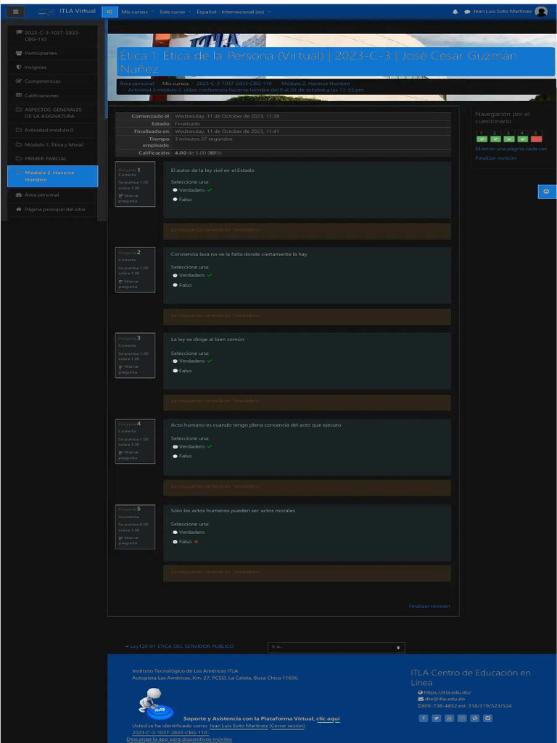This screenshot has width=557, height=743.
Task: Select Verdadero radio for question 5
Action: (176, 532)
